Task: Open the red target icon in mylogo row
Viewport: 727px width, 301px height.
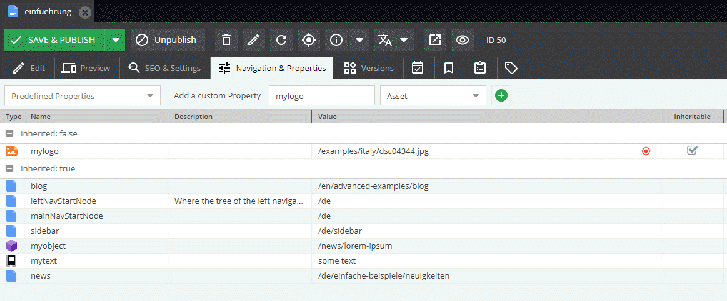Action: coord(646,151)
